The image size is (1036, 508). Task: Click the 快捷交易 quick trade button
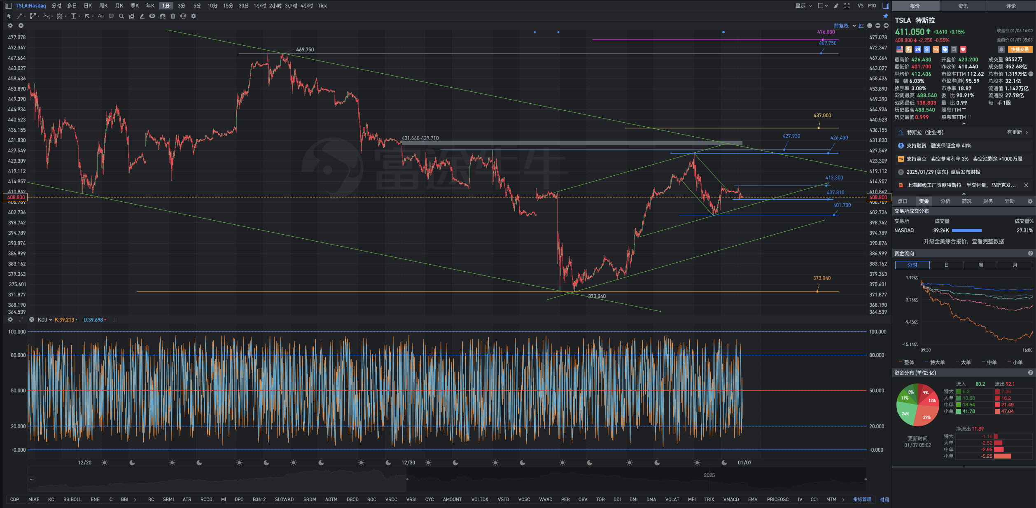(1020, 49)
